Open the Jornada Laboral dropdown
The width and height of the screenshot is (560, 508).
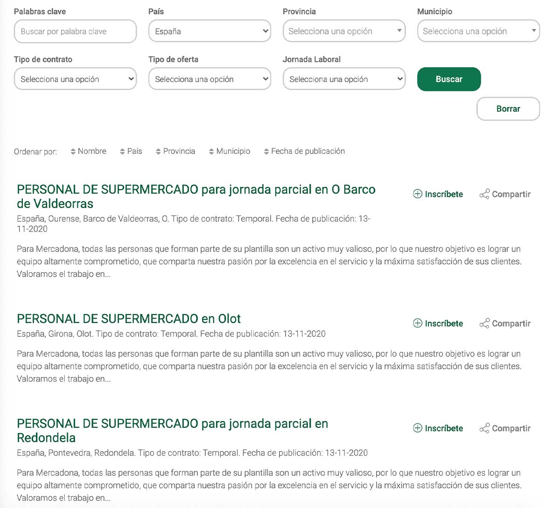[x=343, y=79]
